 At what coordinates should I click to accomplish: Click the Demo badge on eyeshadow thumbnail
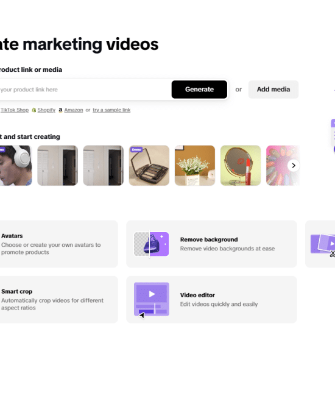136,150
